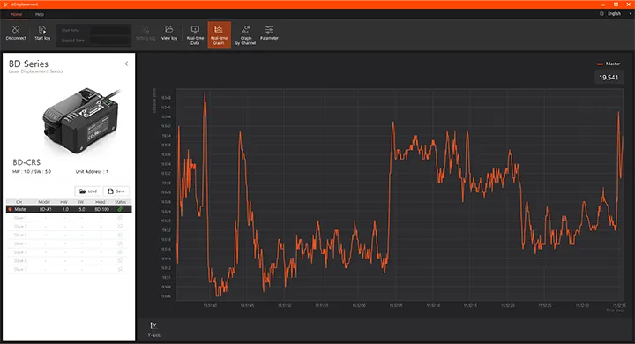Viewport: 635px width, 344px height.
Task: Click the Master channel connection status icon
Action: (x=120, y=209)
